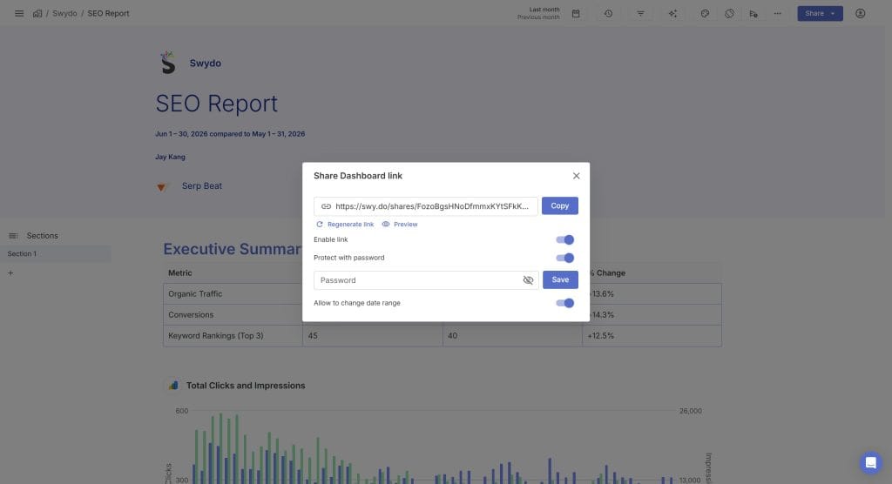Open the calendar date picker icon
This screenshot has width=892, height=484.
576,13
